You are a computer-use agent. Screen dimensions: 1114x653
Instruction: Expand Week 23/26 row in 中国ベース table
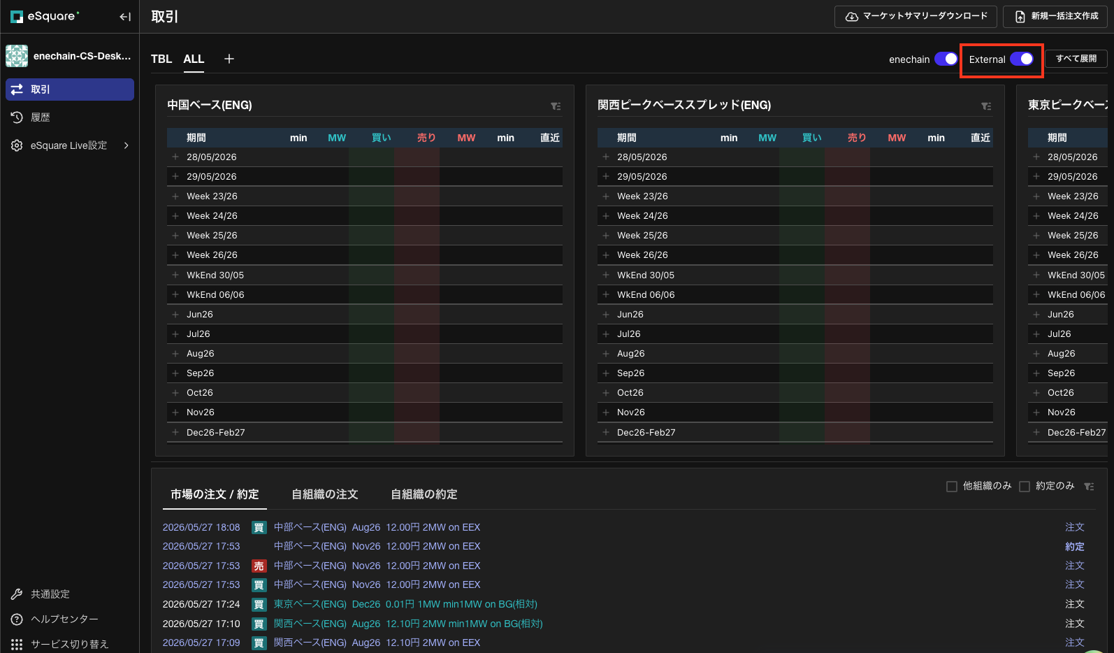pos(175,196)
